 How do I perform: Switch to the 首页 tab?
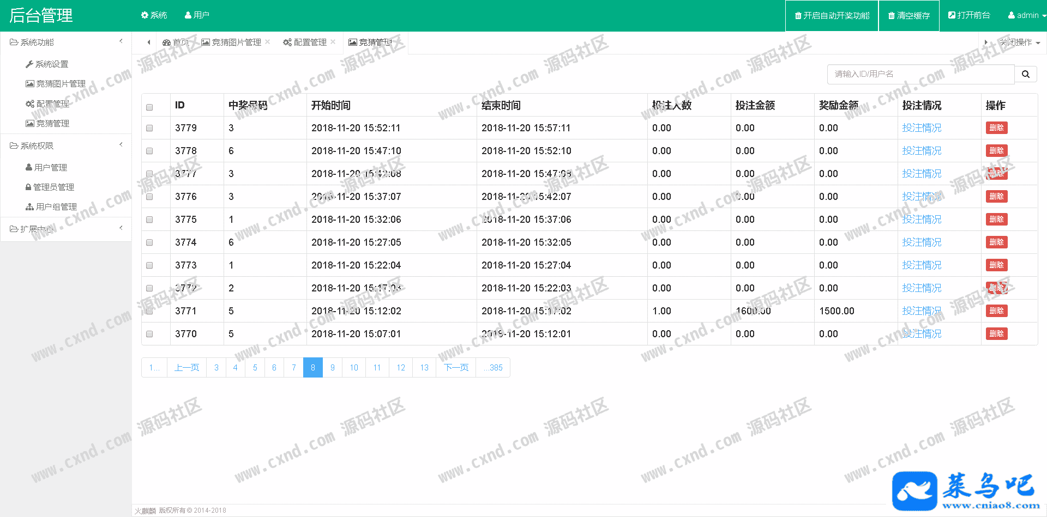176,42
